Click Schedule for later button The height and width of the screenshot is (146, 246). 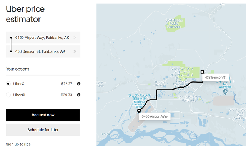coord(43,130)
